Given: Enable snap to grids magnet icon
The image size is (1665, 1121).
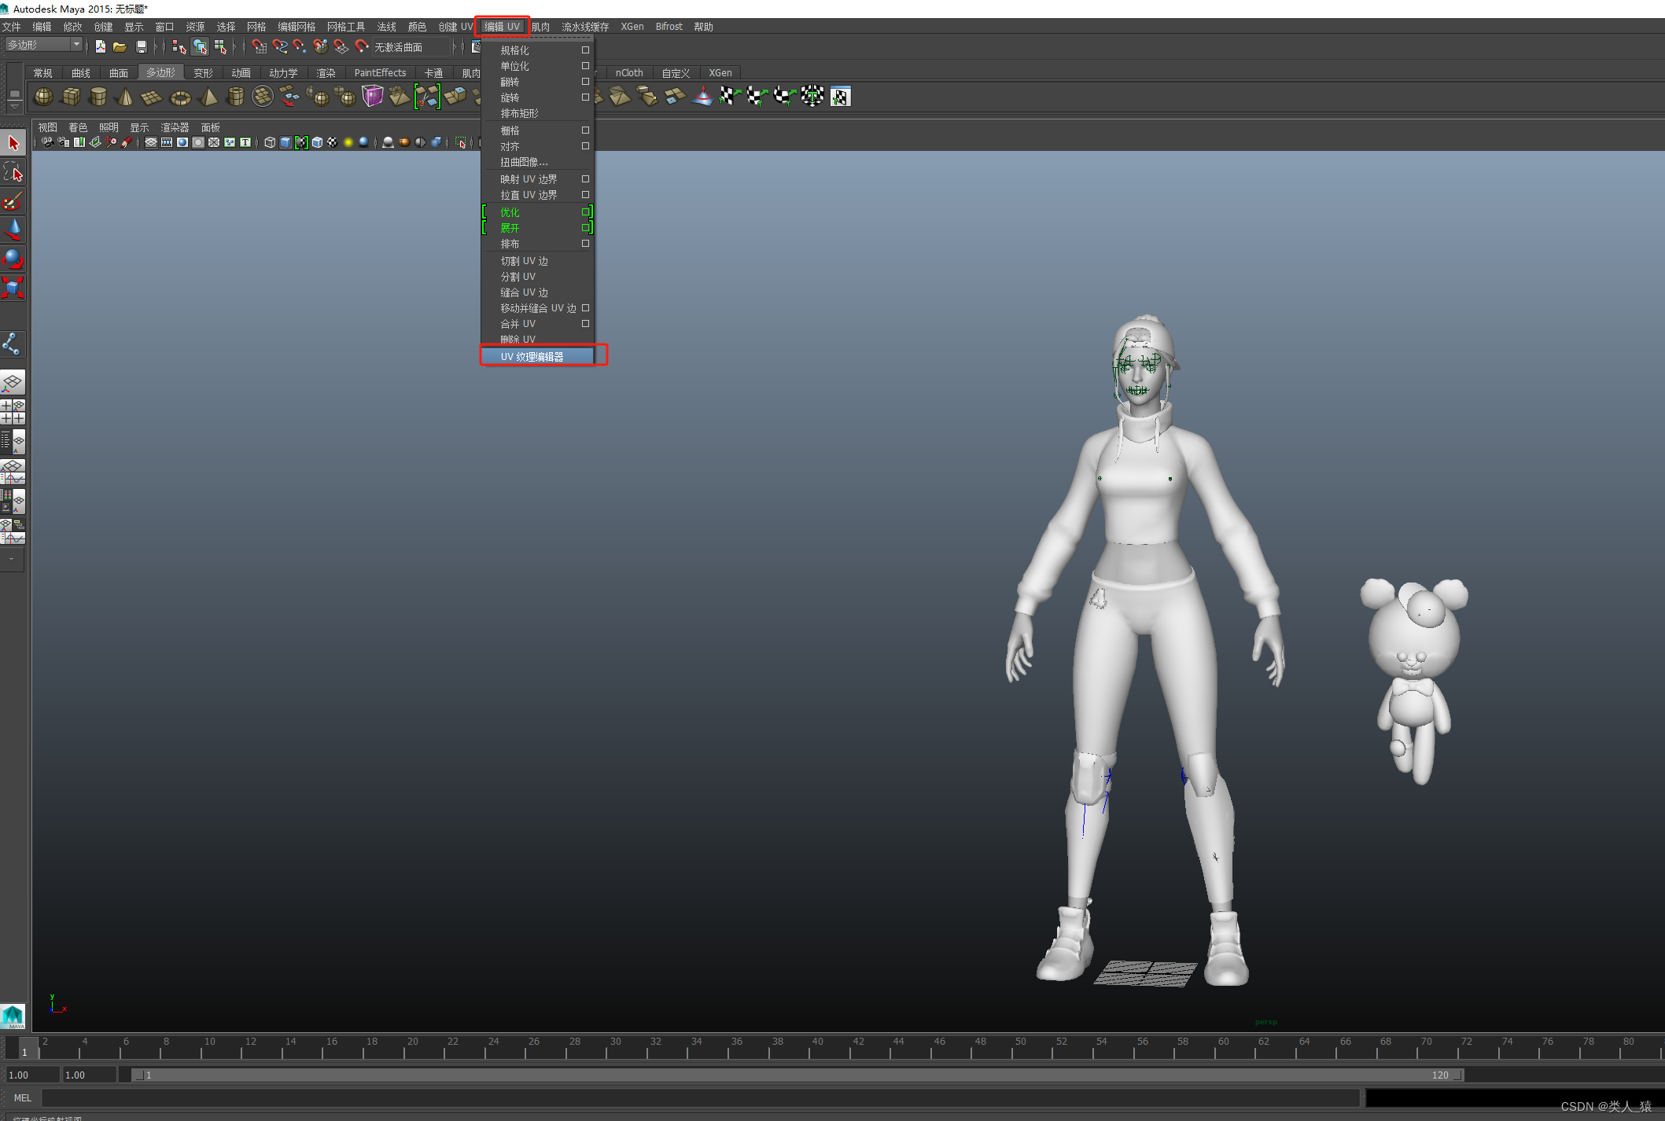Looking at the screenshot, I should (x=259, y=47).
